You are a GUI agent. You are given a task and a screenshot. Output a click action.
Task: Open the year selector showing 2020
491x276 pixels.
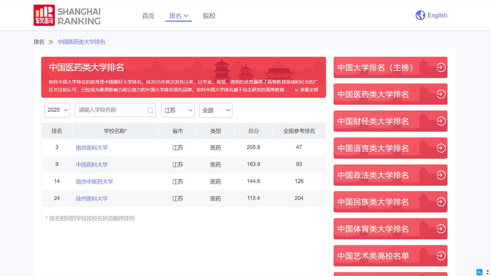[x=57, y=110]
